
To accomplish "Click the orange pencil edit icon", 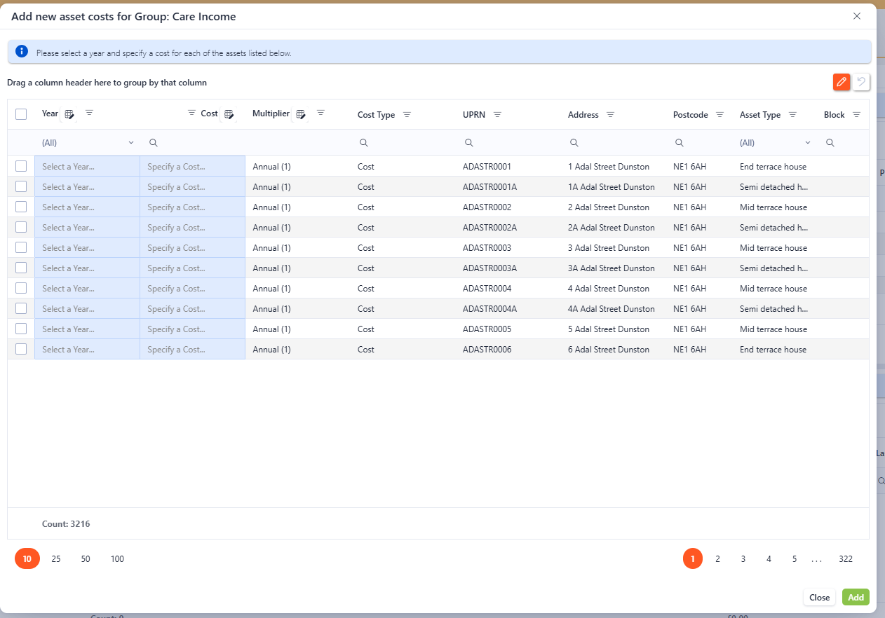I will tap(841, 82).
